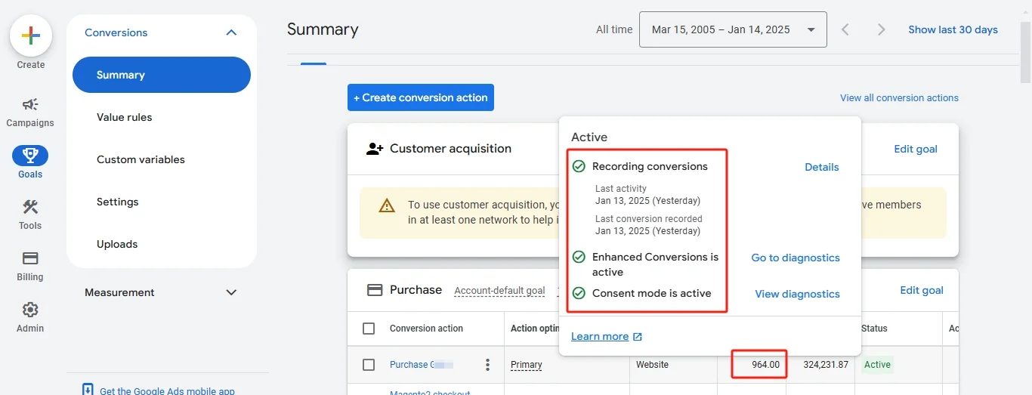Open Billing via the card icon
The height and width of the screenshot is (395, 1032).
pyautogui.click(x=30, y=258)
